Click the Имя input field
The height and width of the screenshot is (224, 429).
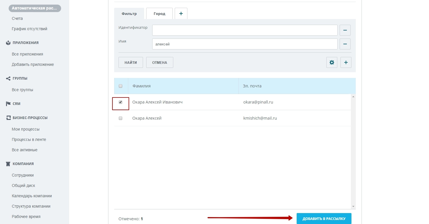pos(244,44)
